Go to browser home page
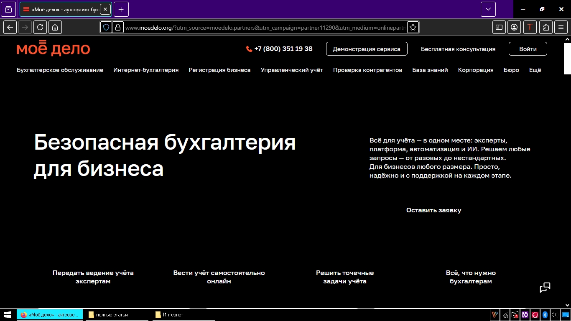This screenshot has width=571, height=321. click(55, 27)
